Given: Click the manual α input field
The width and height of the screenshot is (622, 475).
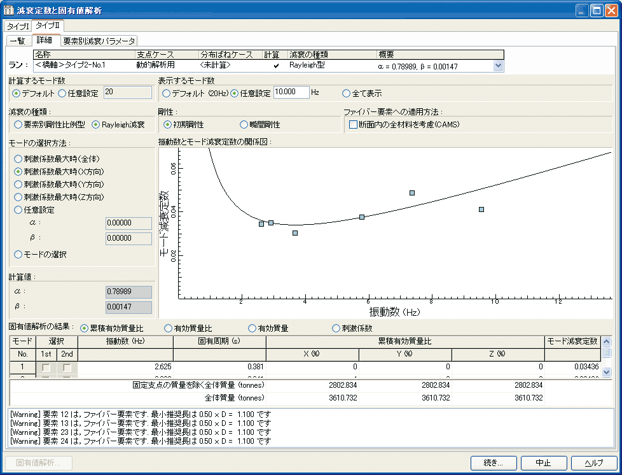Looking at the screenshot, I should pos(128,223).
